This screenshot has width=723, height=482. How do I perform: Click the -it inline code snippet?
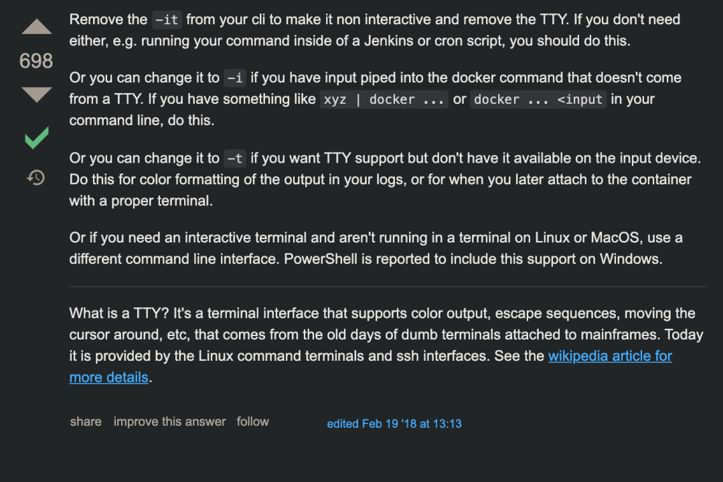(166, 20)
